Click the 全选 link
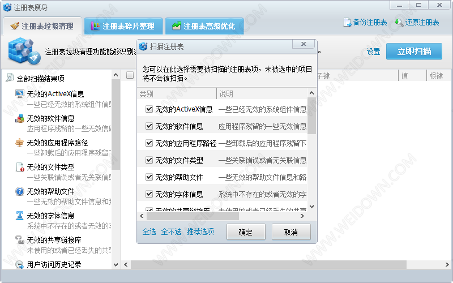 (149, 231)
